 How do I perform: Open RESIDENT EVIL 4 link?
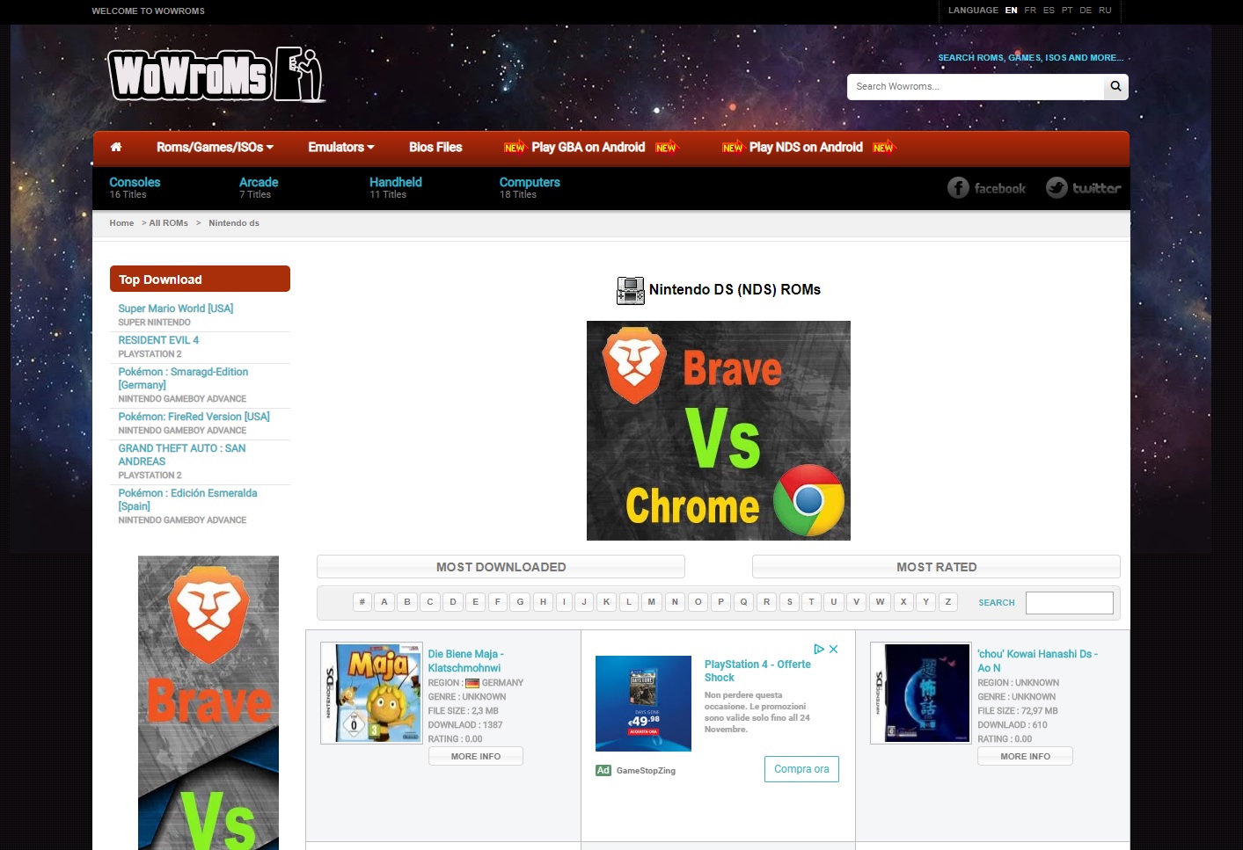click(158, 340)
